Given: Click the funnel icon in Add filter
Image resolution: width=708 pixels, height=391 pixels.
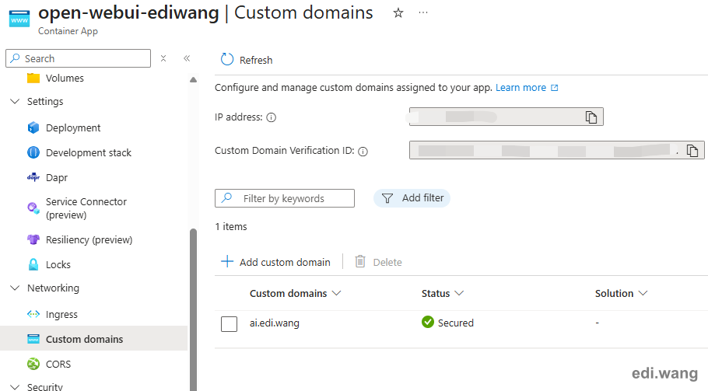Looking at the screenshot, I should 387,198.
